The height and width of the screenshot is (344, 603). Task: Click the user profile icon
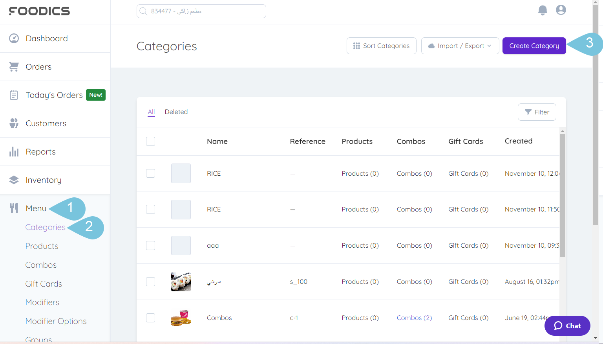[561, 10]
